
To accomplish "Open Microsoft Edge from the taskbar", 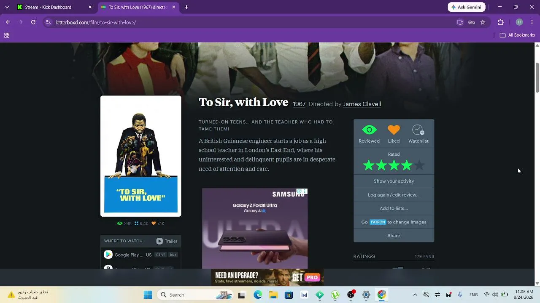I will tap(258, 295).
